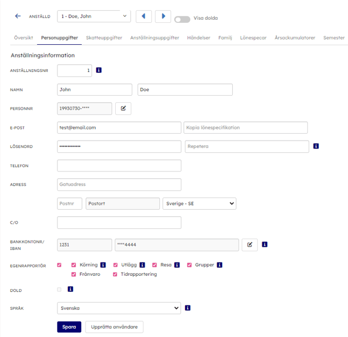
Task: Click the Spara button
Action: point(69,327)
